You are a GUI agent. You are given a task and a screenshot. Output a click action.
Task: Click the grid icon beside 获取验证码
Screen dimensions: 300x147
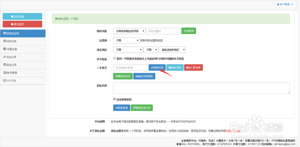[4, 34]
